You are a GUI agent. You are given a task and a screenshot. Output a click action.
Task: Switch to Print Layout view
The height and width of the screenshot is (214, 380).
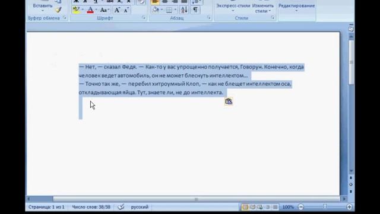pyautogui.click(x=245, y=207)
